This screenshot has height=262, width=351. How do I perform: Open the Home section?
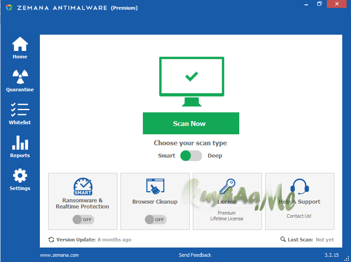pos(20,47)
